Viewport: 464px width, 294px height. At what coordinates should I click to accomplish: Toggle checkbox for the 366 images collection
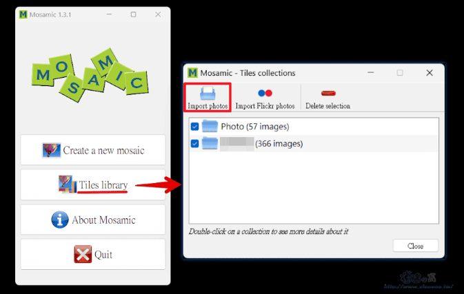pos(194,144)
